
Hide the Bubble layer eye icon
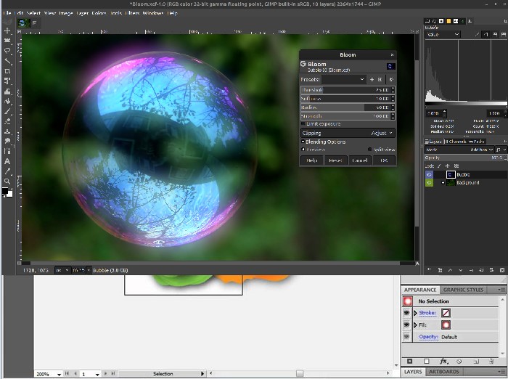[x=429, y=174]
